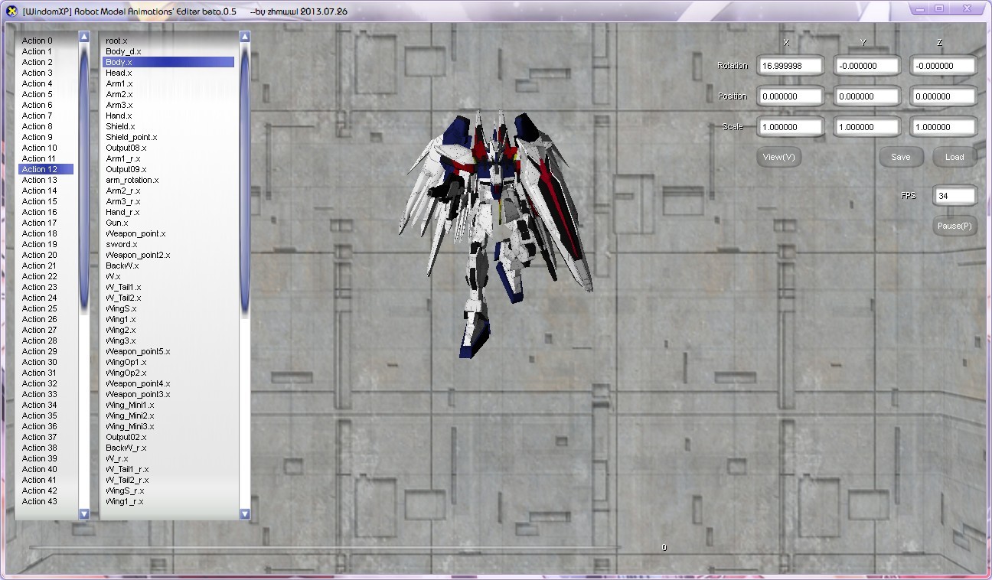Image resolution: width=992 pixels, height=580 pixels.
Task: Select sword.x in the parts list
Action: tap(168, 244)
